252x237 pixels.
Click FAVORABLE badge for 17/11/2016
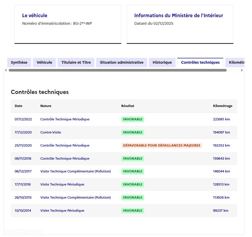coord(133,184)
